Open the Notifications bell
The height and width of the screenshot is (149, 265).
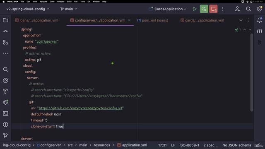click(260, 20)
